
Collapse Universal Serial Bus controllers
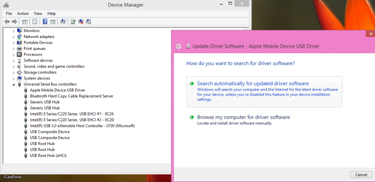click(14, 84)
